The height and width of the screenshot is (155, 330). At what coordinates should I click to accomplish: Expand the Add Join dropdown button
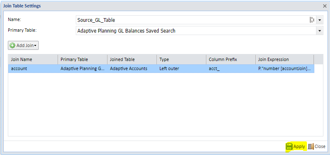click(x=23, y=45)
